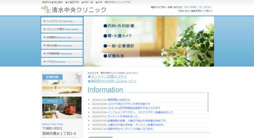Go to 診療案内 Medical Info
This screenshot has width=254, height=138.
tap(62, 37)
